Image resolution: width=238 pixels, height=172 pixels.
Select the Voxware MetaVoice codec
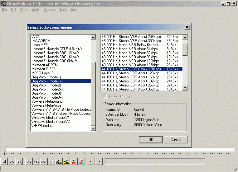[61, 105]
